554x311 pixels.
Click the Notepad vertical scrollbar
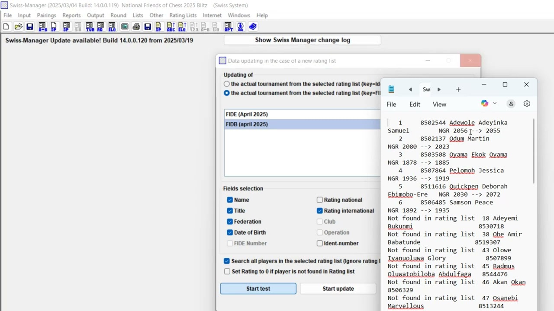(x=534, y=151)
